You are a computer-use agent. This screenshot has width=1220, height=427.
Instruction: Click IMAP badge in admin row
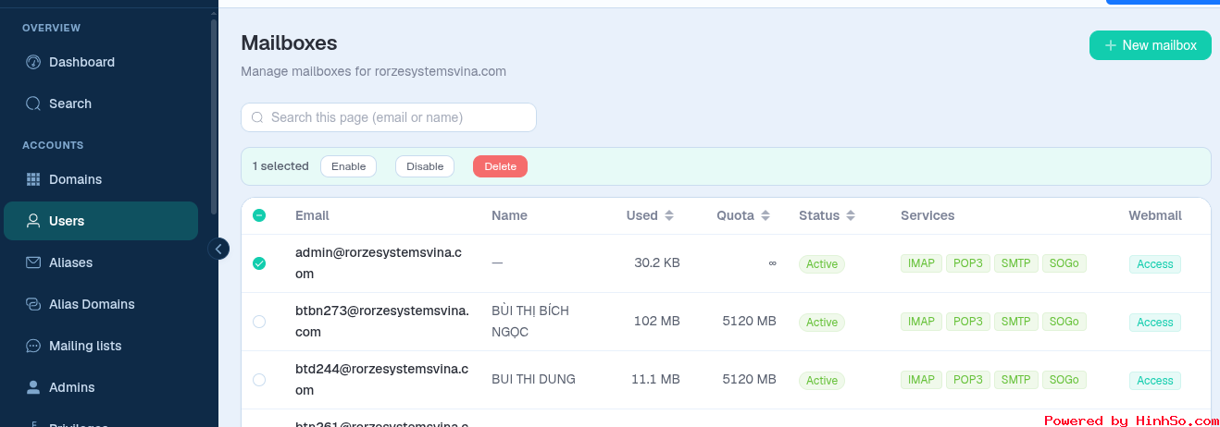pyautogui.click(x=921, y=263)
